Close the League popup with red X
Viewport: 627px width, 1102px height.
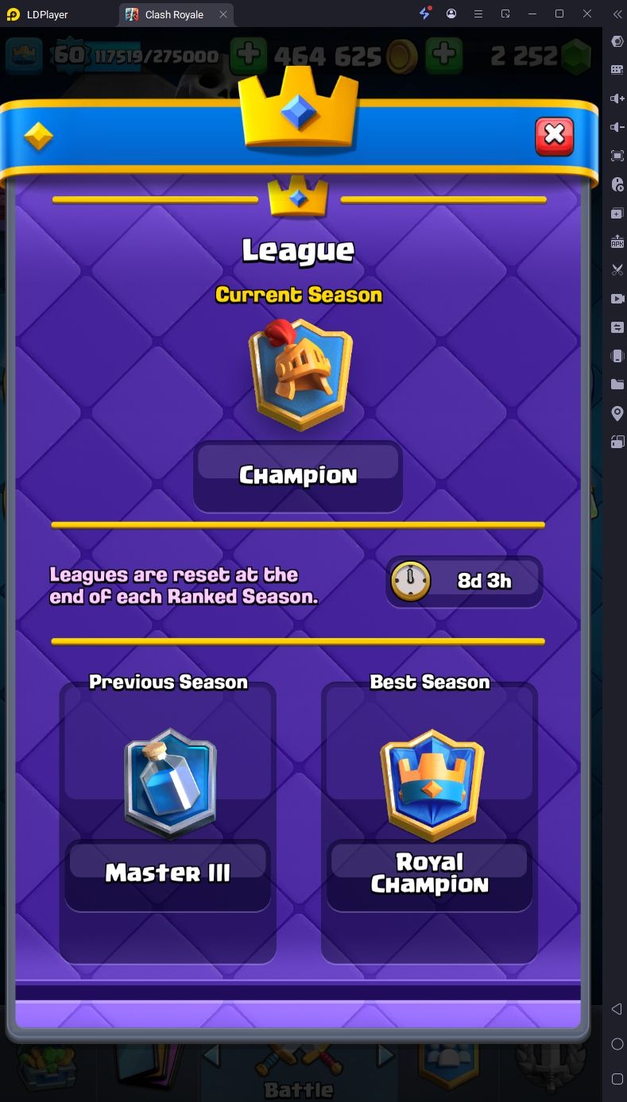click(x=554, y=136)
